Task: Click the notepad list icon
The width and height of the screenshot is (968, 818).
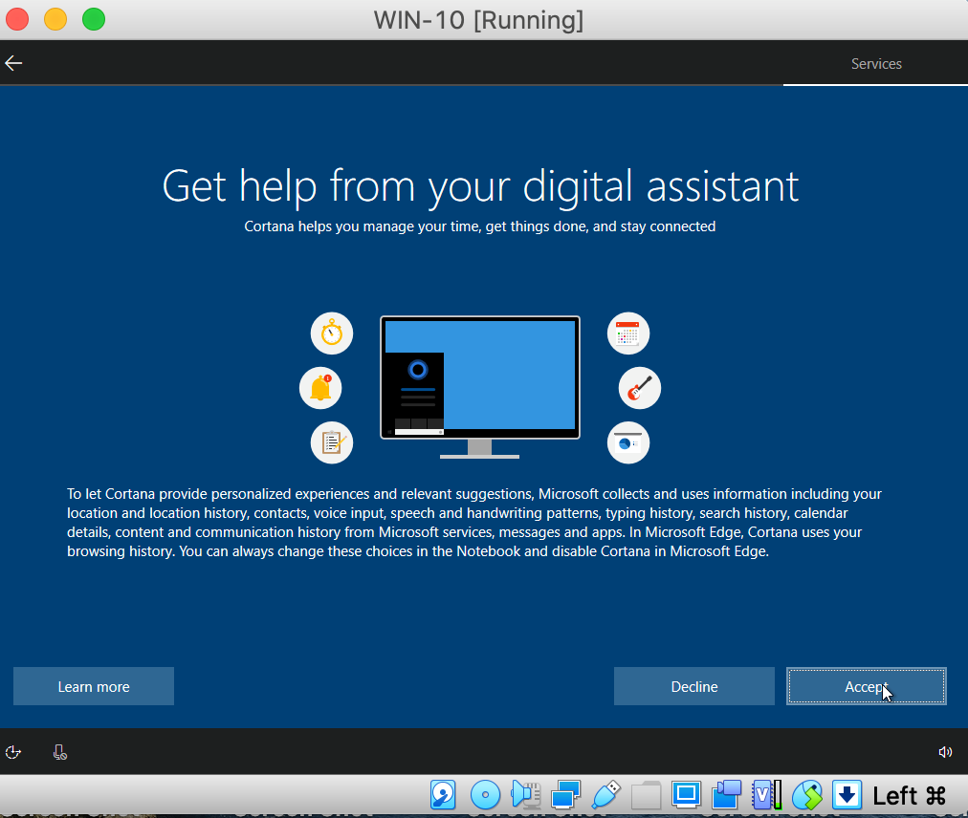Action: point(332,442)
